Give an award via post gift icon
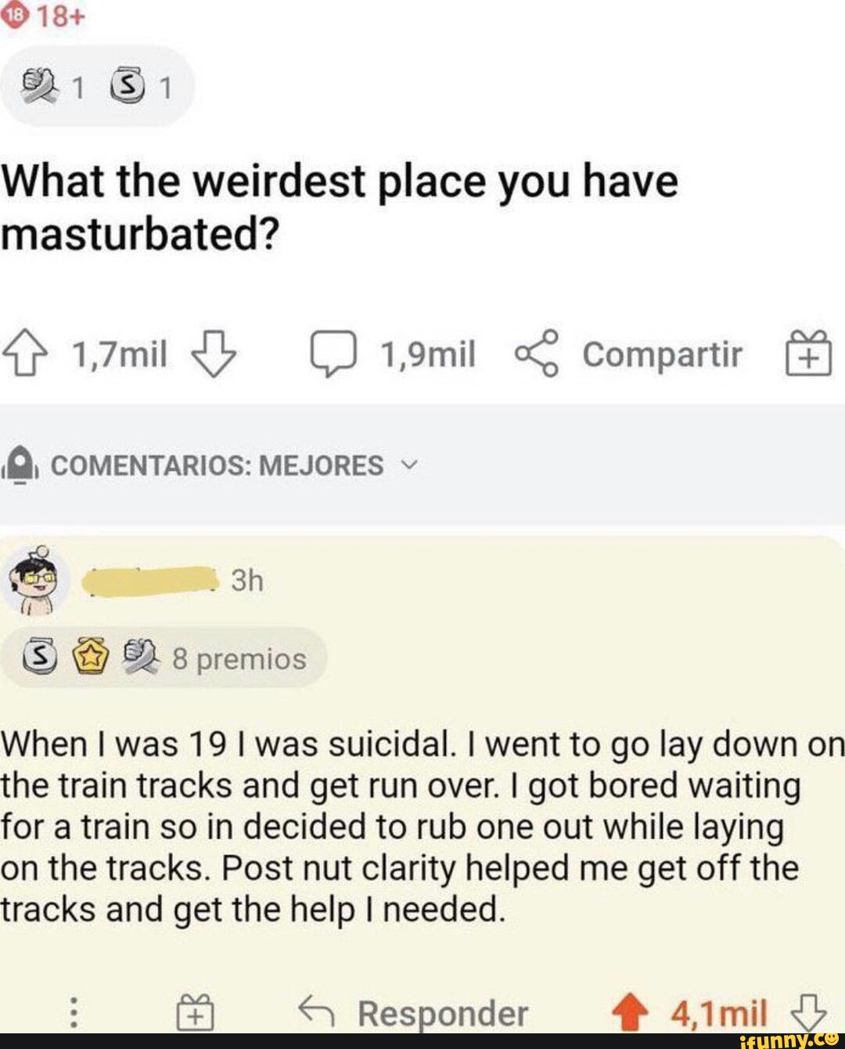 pyautogui.click(x=808, y=355)
